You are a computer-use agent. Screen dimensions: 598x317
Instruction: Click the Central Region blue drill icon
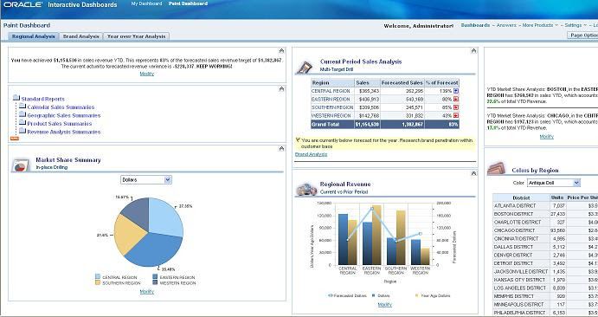456,91
